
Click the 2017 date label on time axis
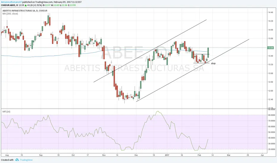pos(167,155)
